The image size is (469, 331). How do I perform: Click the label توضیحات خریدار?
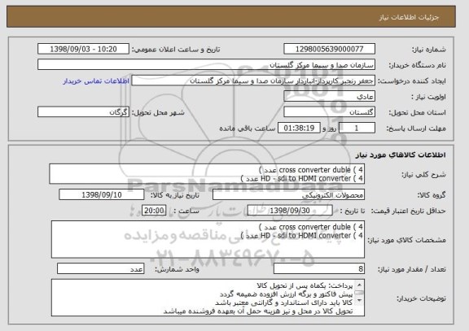(x=421, y=298)
